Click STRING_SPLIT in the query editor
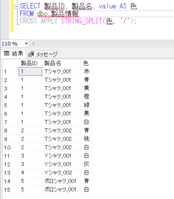The height and width of the screenshot is (199, 174). pos(81,21)
